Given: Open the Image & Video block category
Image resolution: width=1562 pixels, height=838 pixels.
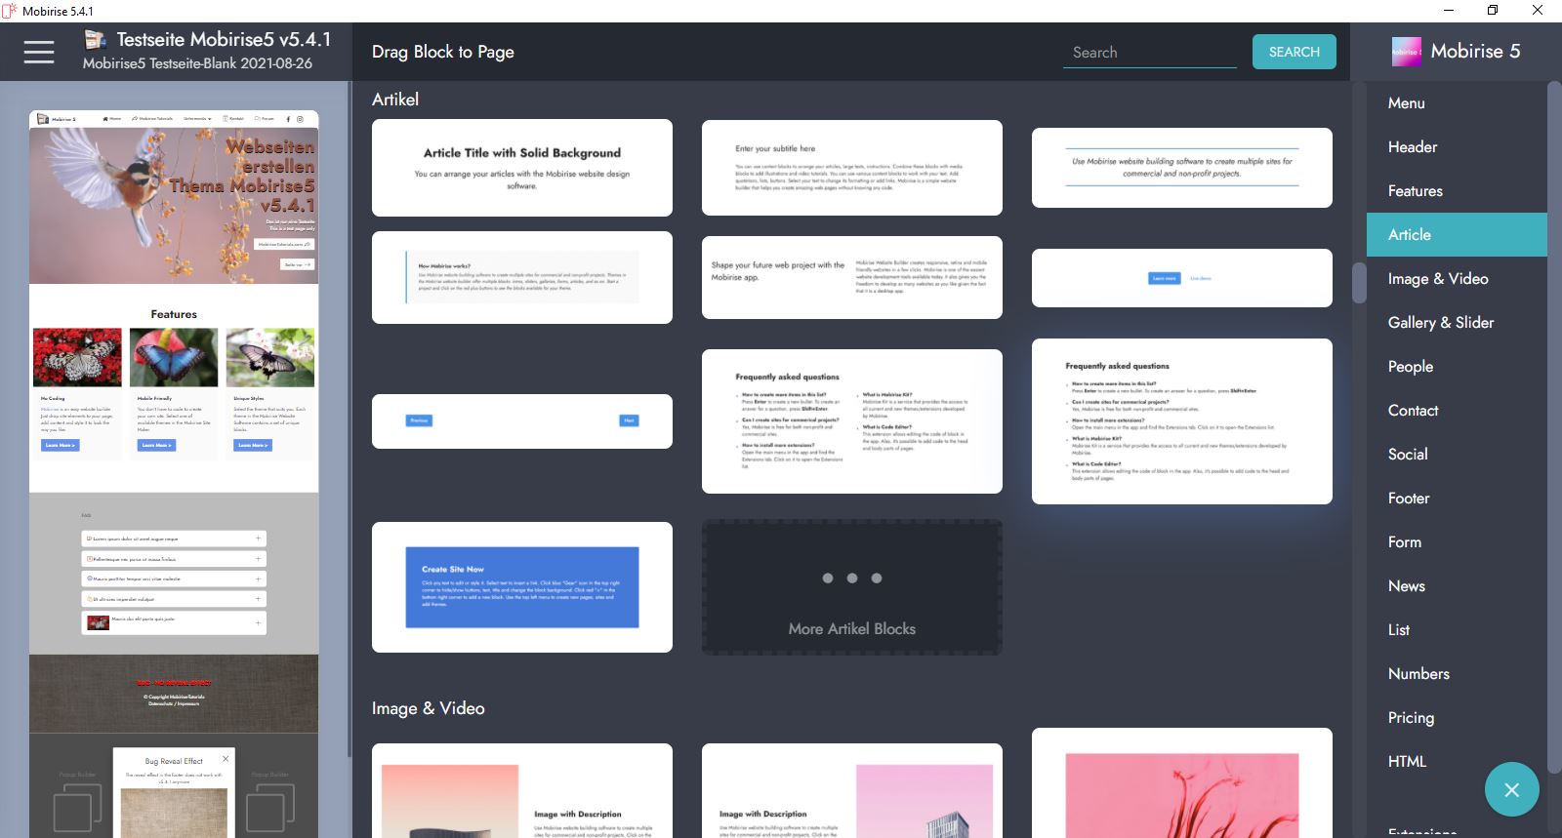Looking at the screenshot, I should [x=1457, y=278].
